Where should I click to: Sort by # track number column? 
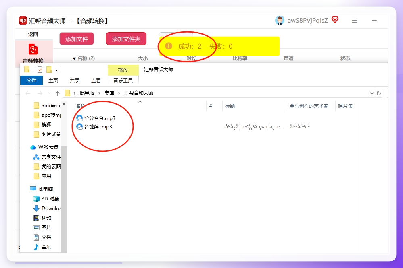coord(211,106)
